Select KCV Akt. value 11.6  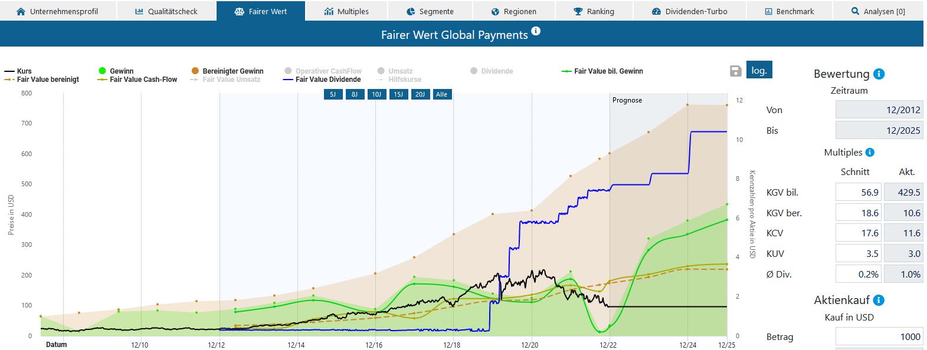point(903,233)
